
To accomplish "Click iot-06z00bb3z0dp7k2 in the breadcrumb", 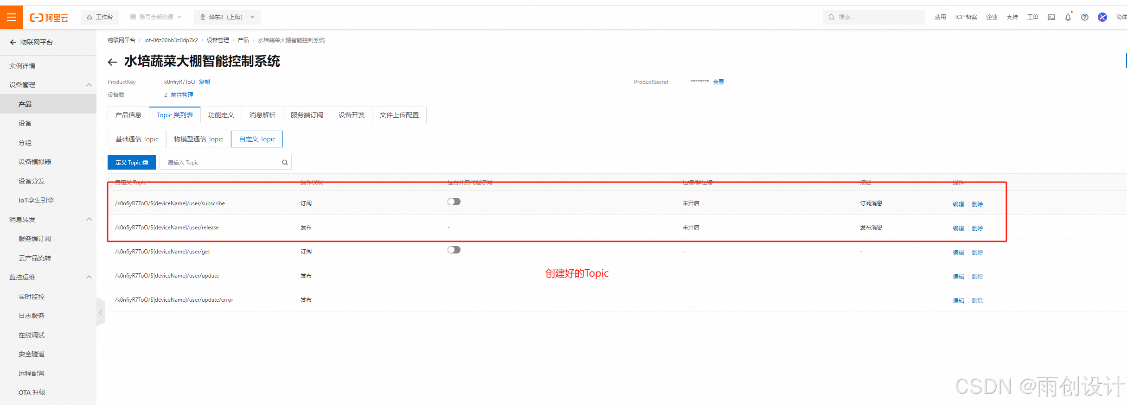I will pyautogui.click(x=171, y=40).
